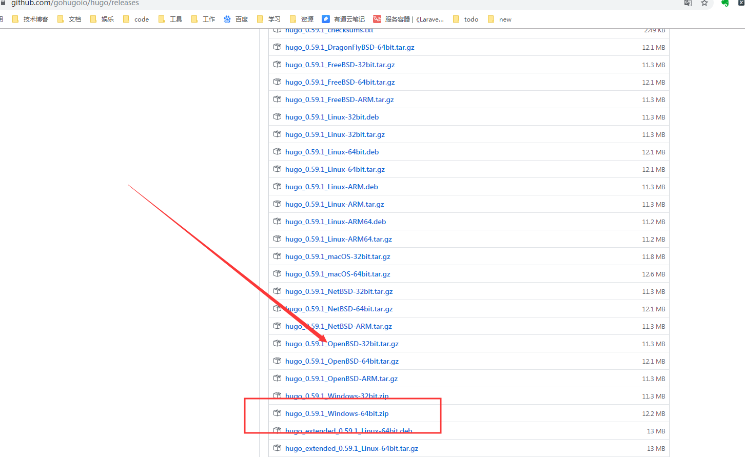Screen dimensions: 745x457
Task: Click the package icon beside hugo_0.59.1_Linux-ARM.tar.gz
Action: click(x=278, y=204)
